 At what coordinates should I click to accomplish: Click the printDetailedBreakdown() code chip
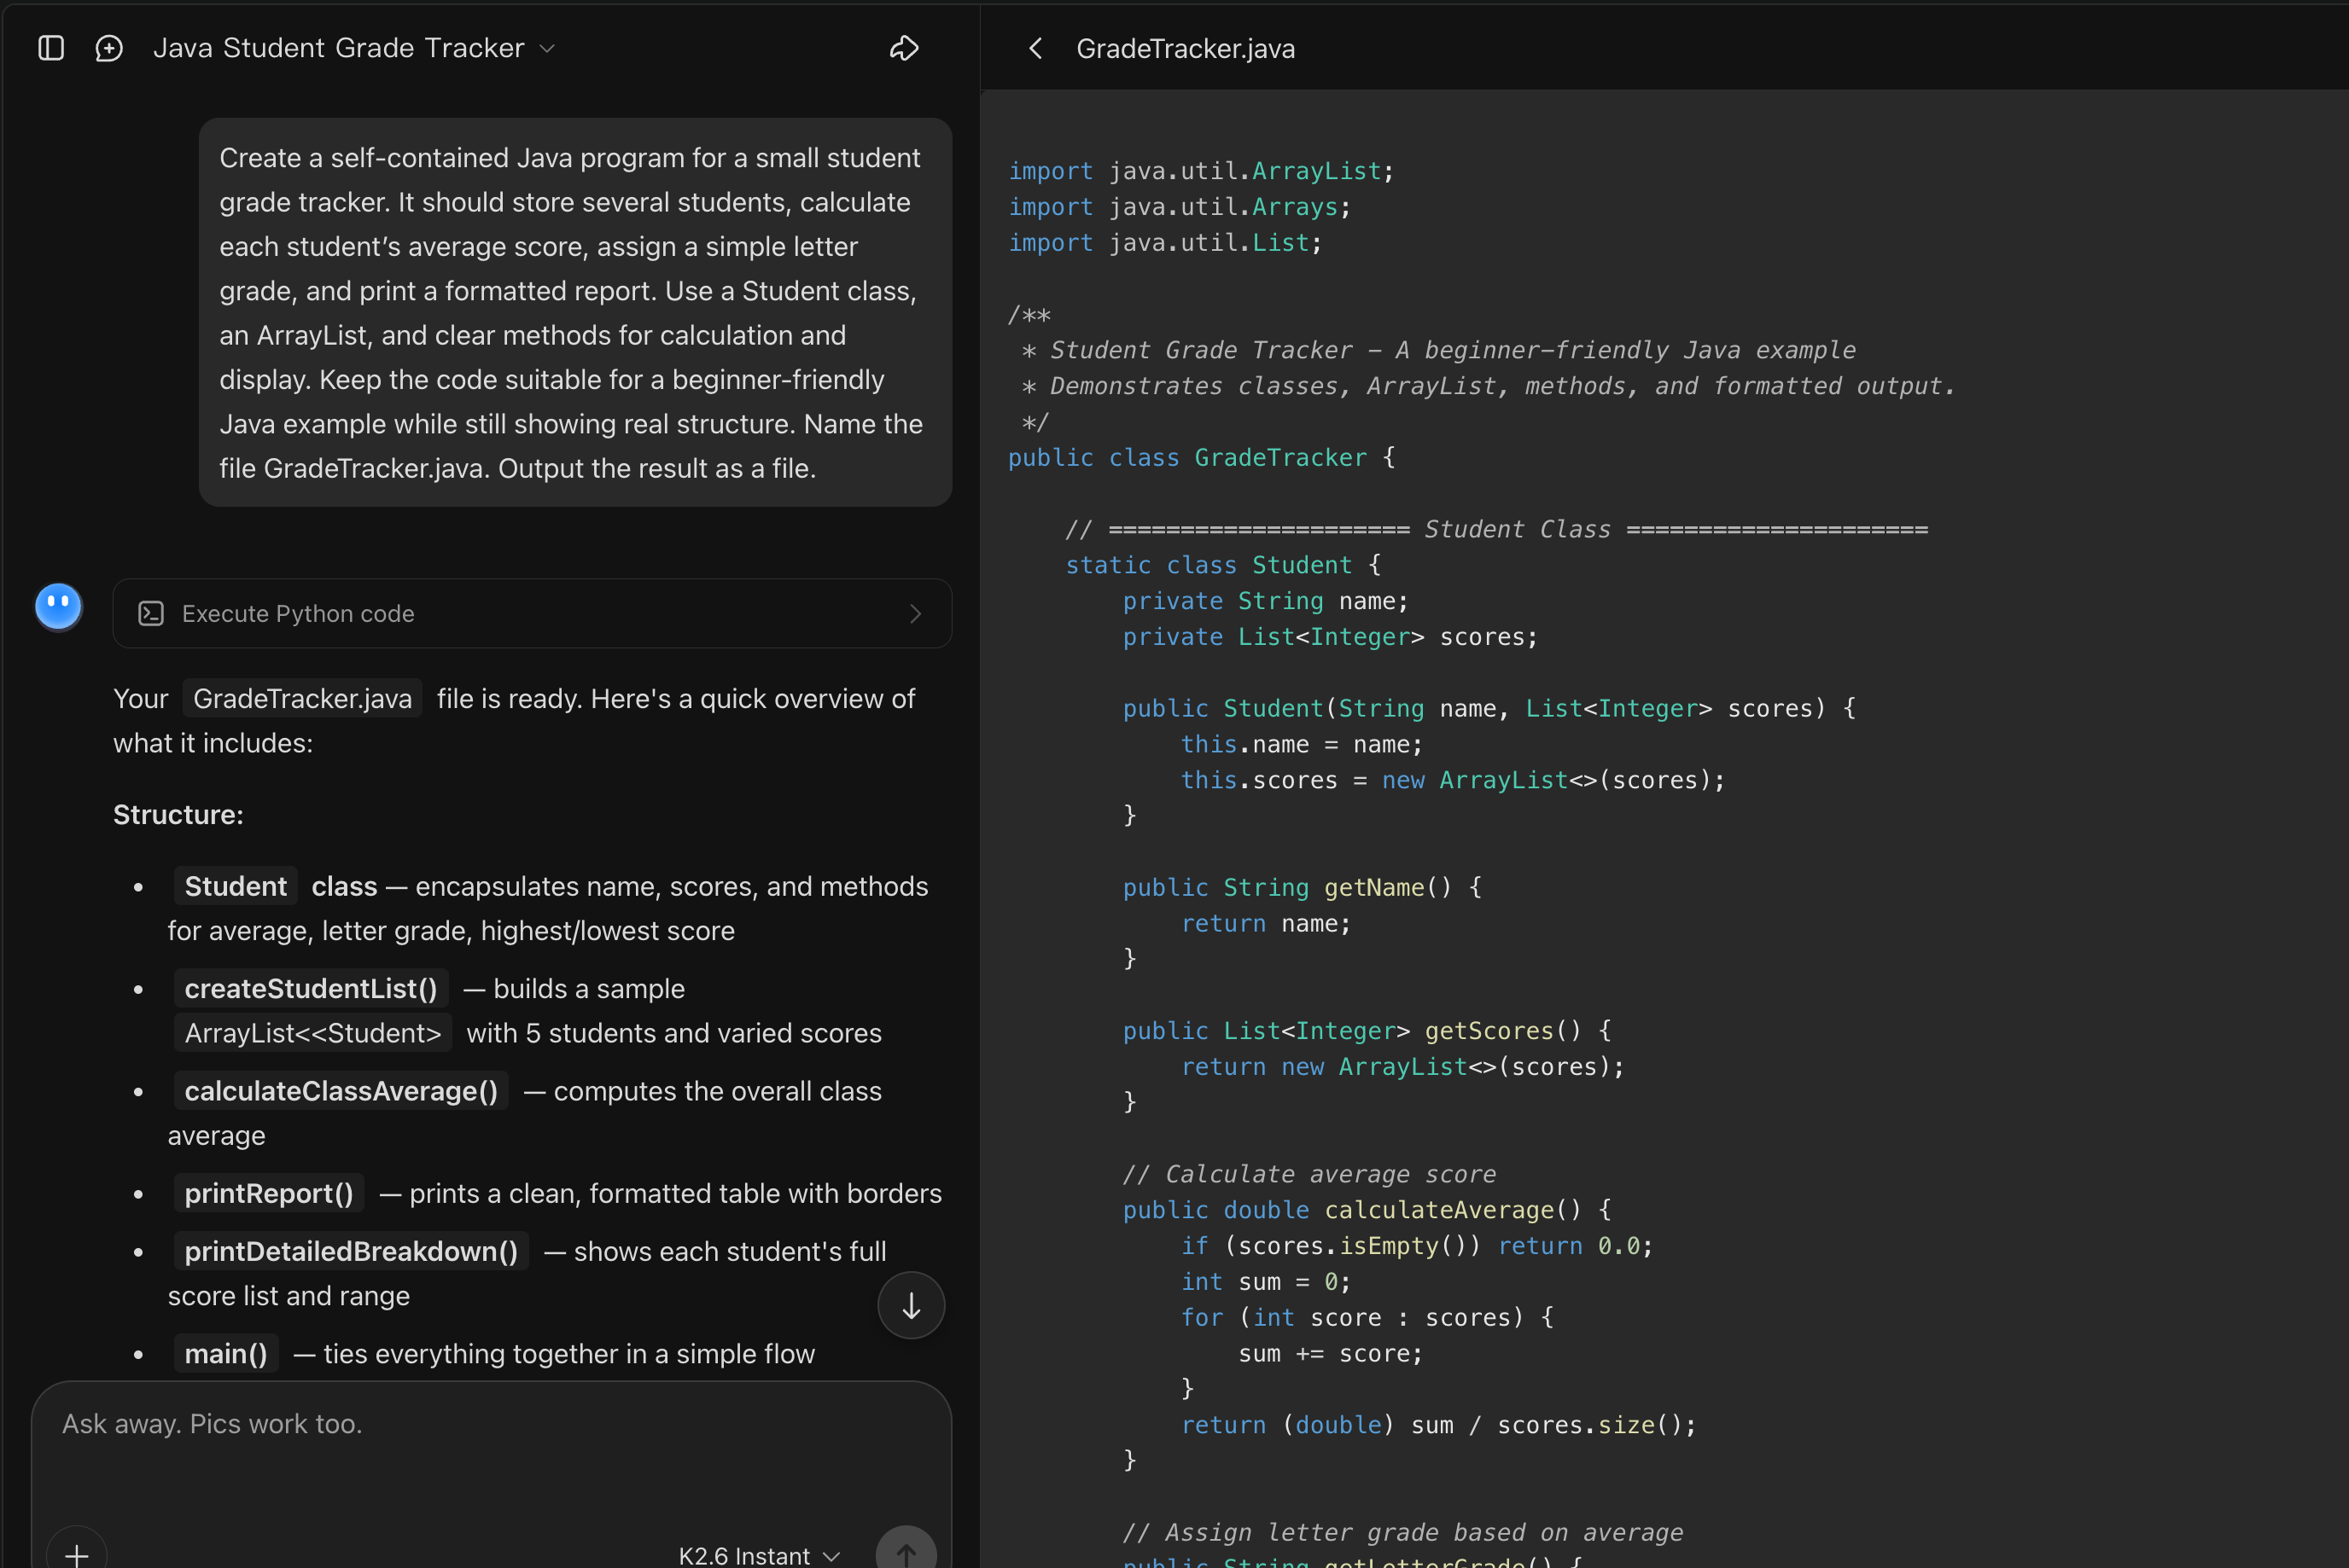point(351,1251)
